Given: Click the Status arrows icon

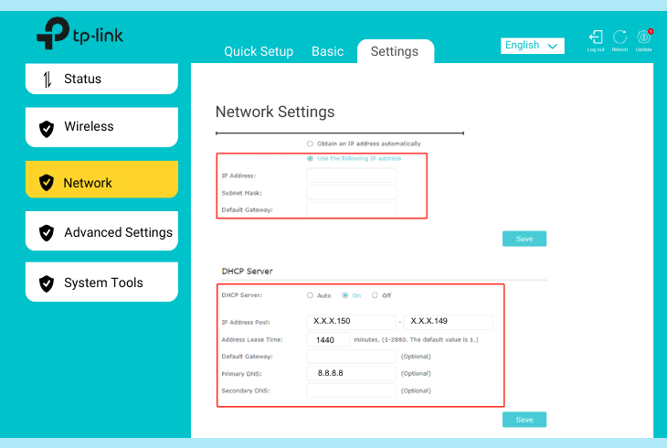Looking at the screenshot, I should pyautogui.click(x=48, y=80).
